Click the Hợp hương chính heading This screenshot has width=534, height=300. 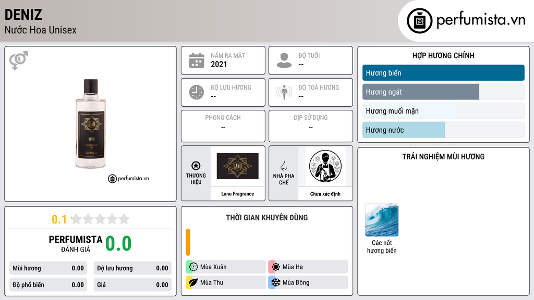point(443,55)
